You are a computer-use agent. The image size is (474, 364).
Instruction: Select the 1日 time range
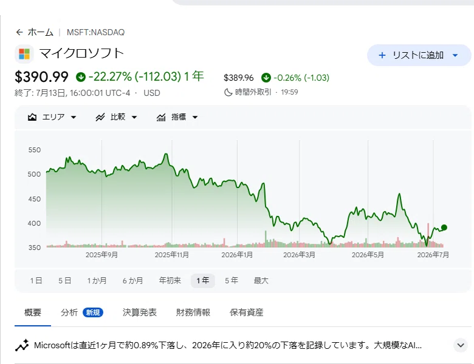[x=36, y=281]
